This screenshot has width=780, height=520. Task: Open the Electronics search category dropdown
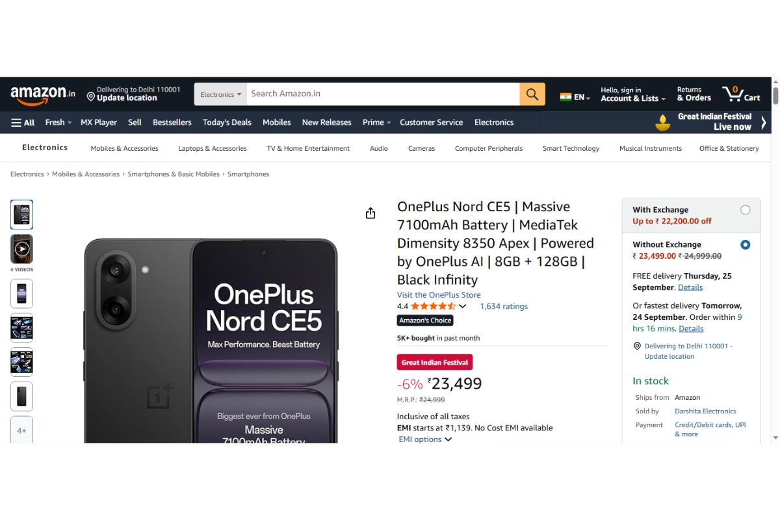coord(220,94)
